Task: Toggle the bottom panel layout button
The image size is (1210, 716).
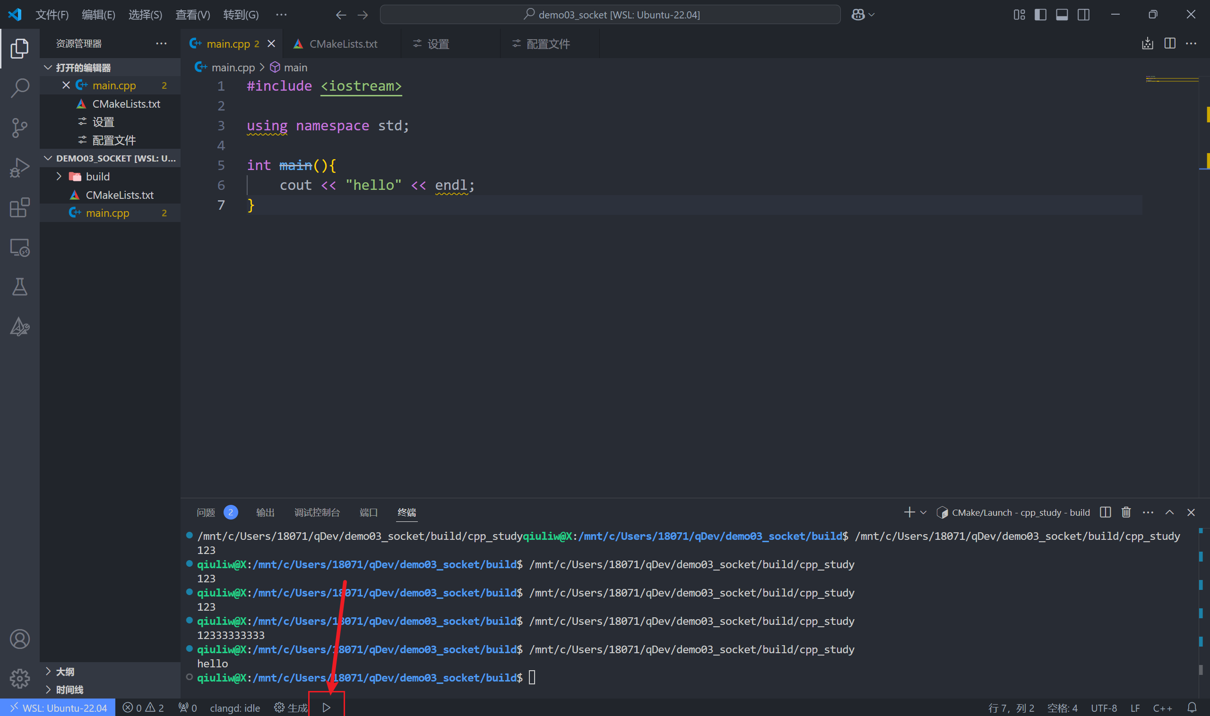Action: coord(1062,15)
